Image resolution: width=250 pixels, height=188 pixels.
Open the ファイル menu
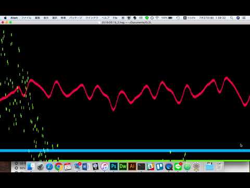[x=26, y=18]
